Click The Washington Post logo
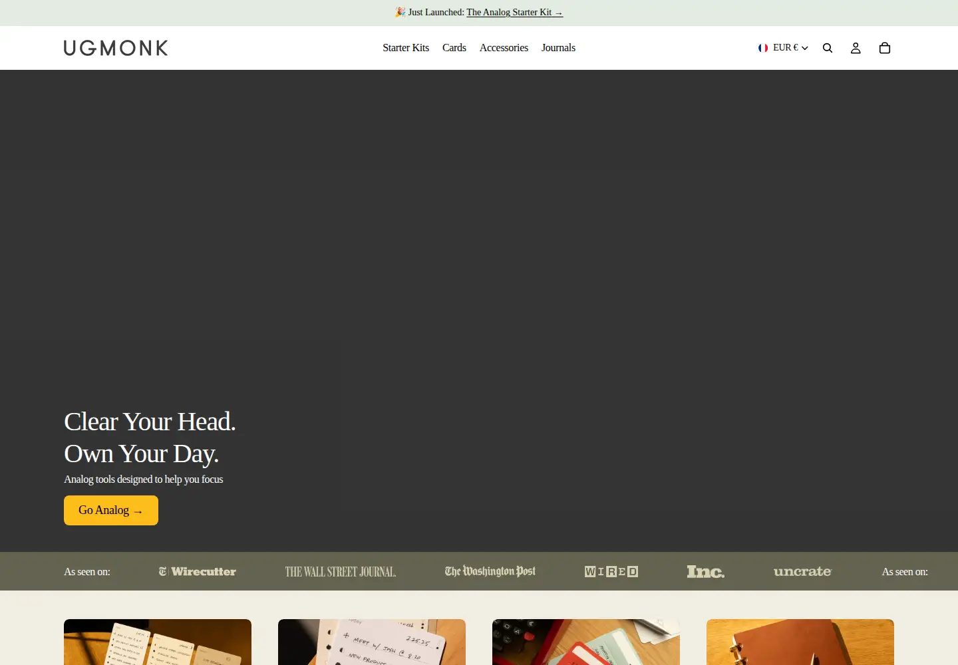 (x=490, y=571)
